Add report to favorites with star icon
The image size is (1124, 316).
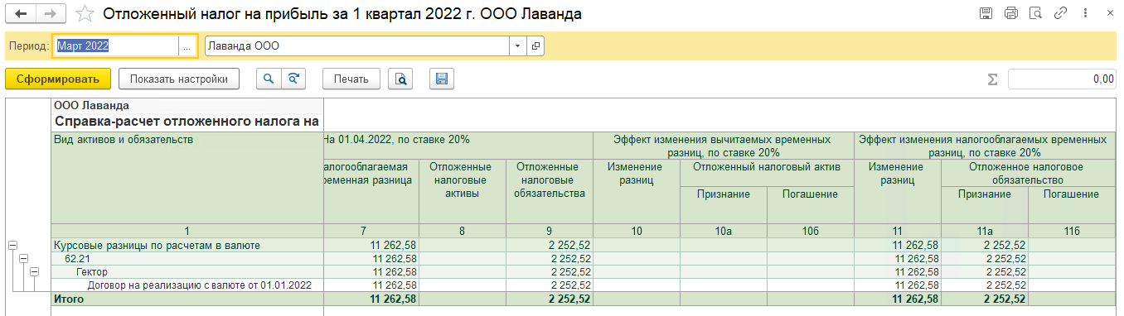click(85, 14)
